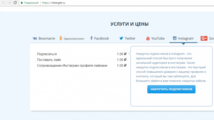Click the Instagram camera icon
This screenshot has height=120, width=214.
[x=175, y=38]
